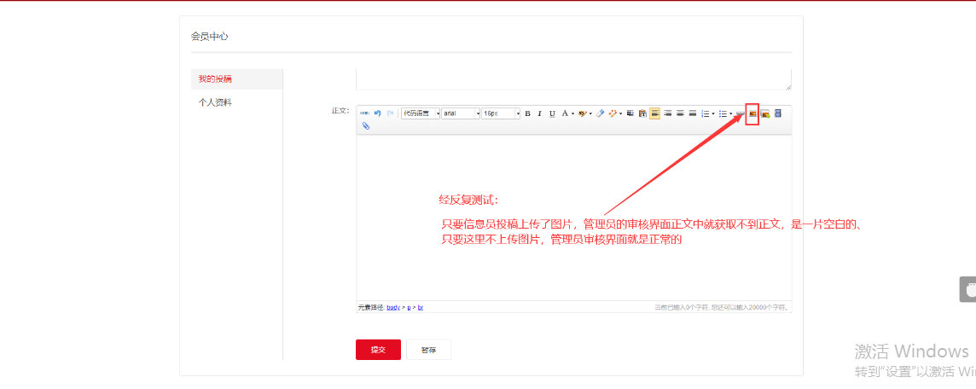Image resolution: width=976 pixels, height=389 pixels.
Task: Toggle italic text style
Action: click(539, 113)
